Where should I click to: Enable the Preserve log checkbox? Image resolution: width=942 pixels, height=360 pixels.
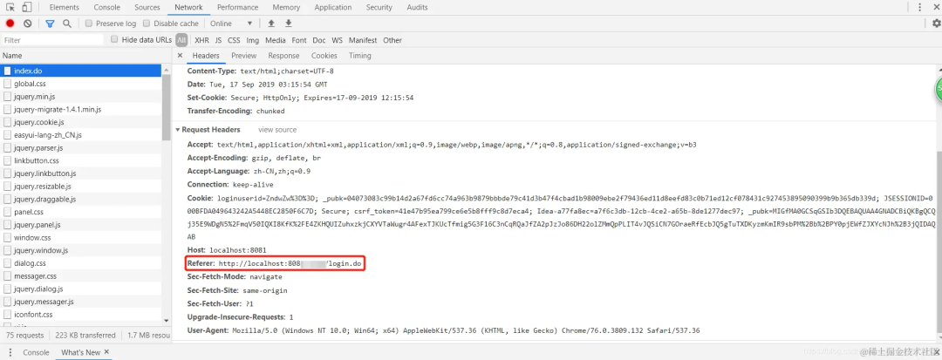[89, 24]
